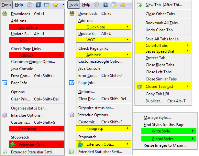
Task: Click the history clock icon above the yellow-highlighted Tools menu
Action: (97, 5)
